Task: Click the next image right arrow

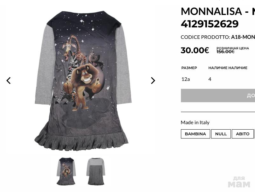Action: (x=153, y=81)
